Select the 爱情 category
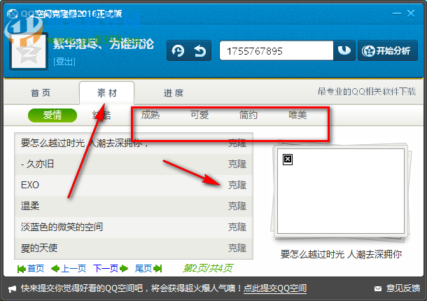 (x=52, y=115)
